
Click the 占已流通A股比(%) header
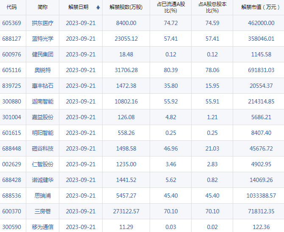tap(170, 7)
